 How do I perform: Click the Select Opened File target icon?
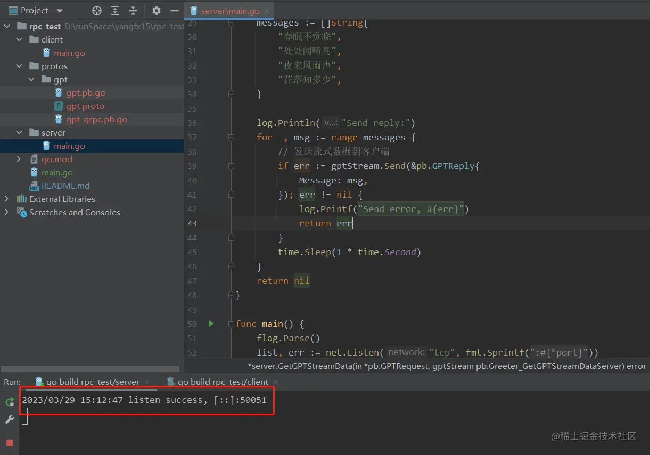click(97, 11)
